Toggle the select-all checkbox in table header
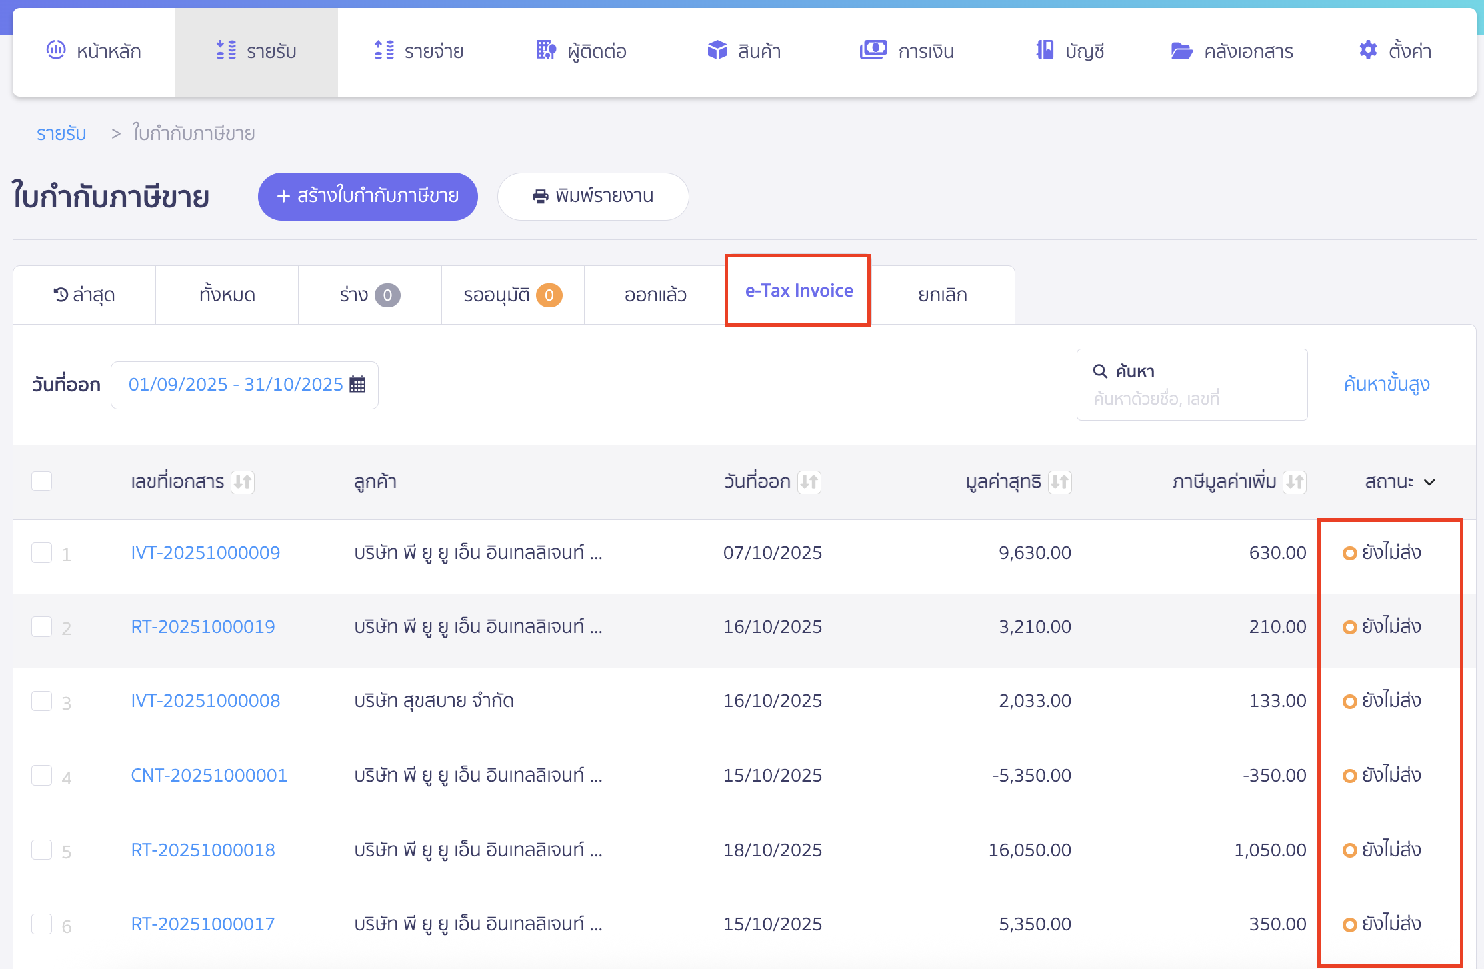Image resolution: width=1484 pixels, height=969 pixels. pyautogui.click(x=42, y=481)
